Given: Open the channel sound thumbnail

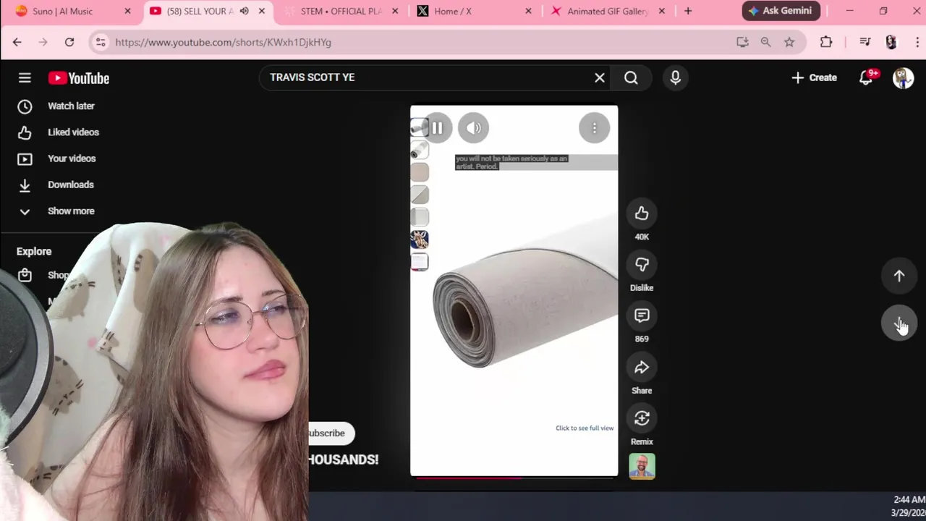Looking at the screenshot, I should tap(642, 466).
